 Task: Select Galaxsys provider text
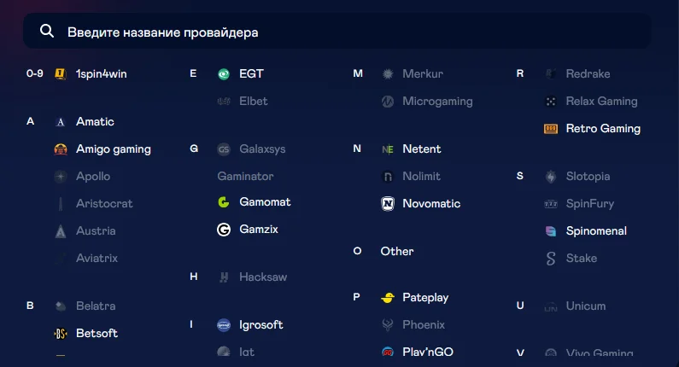(x=262, y=149)
